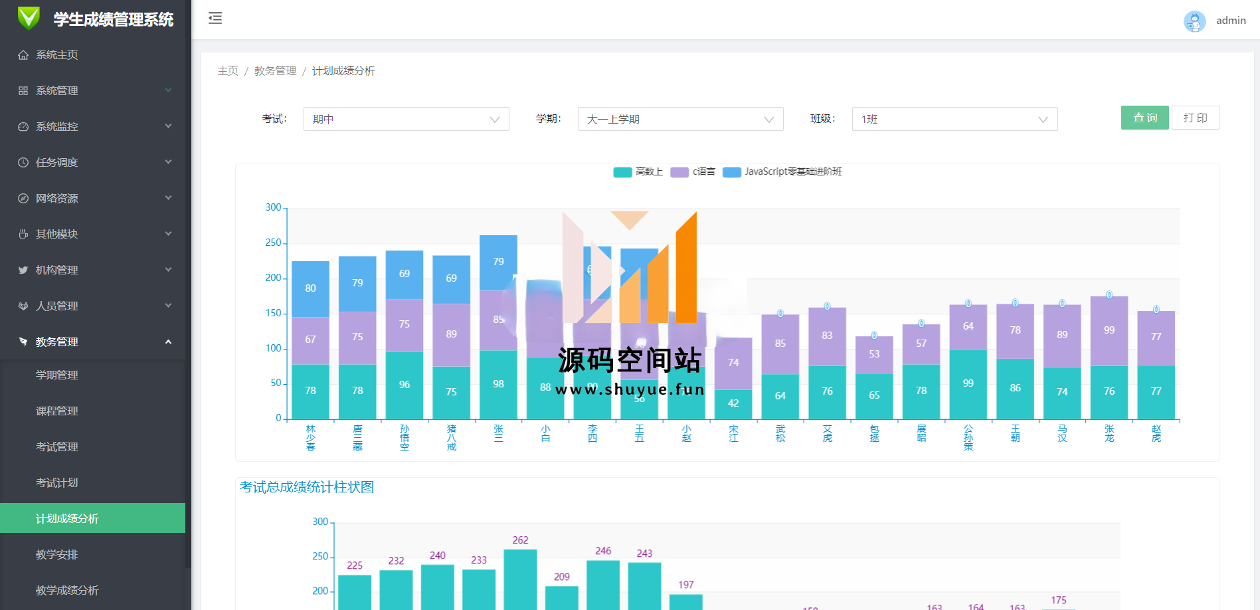The image size is (1260, 610).
Task: Click the icon beside 教务管理
Action: pyautogui.click(x=23, y=342)
